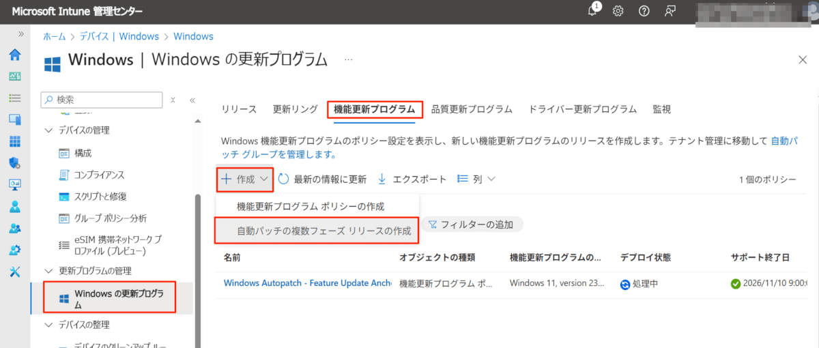Screen dimensions: 819x348
Task: Focus the 検索 search box
Action: (x=102, y=100)
